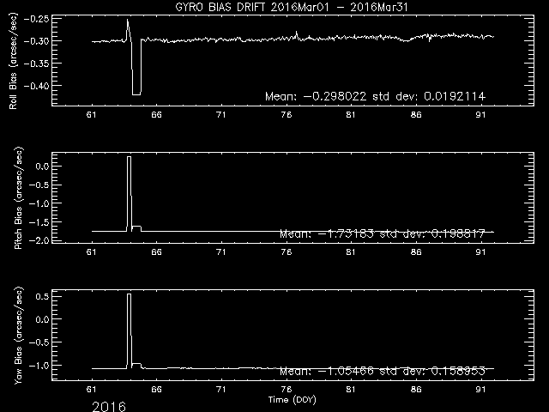The height and width of the screenshot is (412, 549).
Task: Click the Roll Bias downward dip near -0.40
Action: [x=136, y=94]
